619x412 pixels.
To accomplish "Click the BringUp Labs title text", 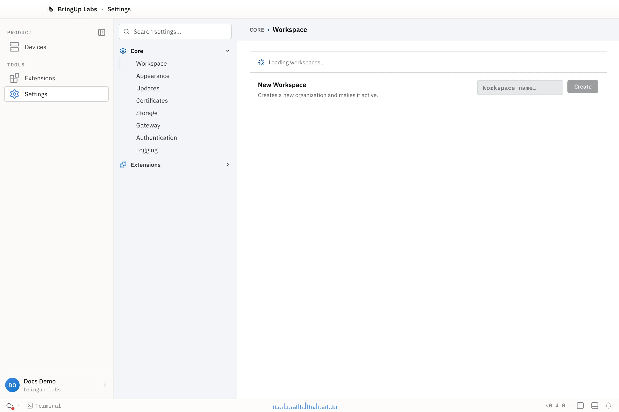I will pos(77,9).
